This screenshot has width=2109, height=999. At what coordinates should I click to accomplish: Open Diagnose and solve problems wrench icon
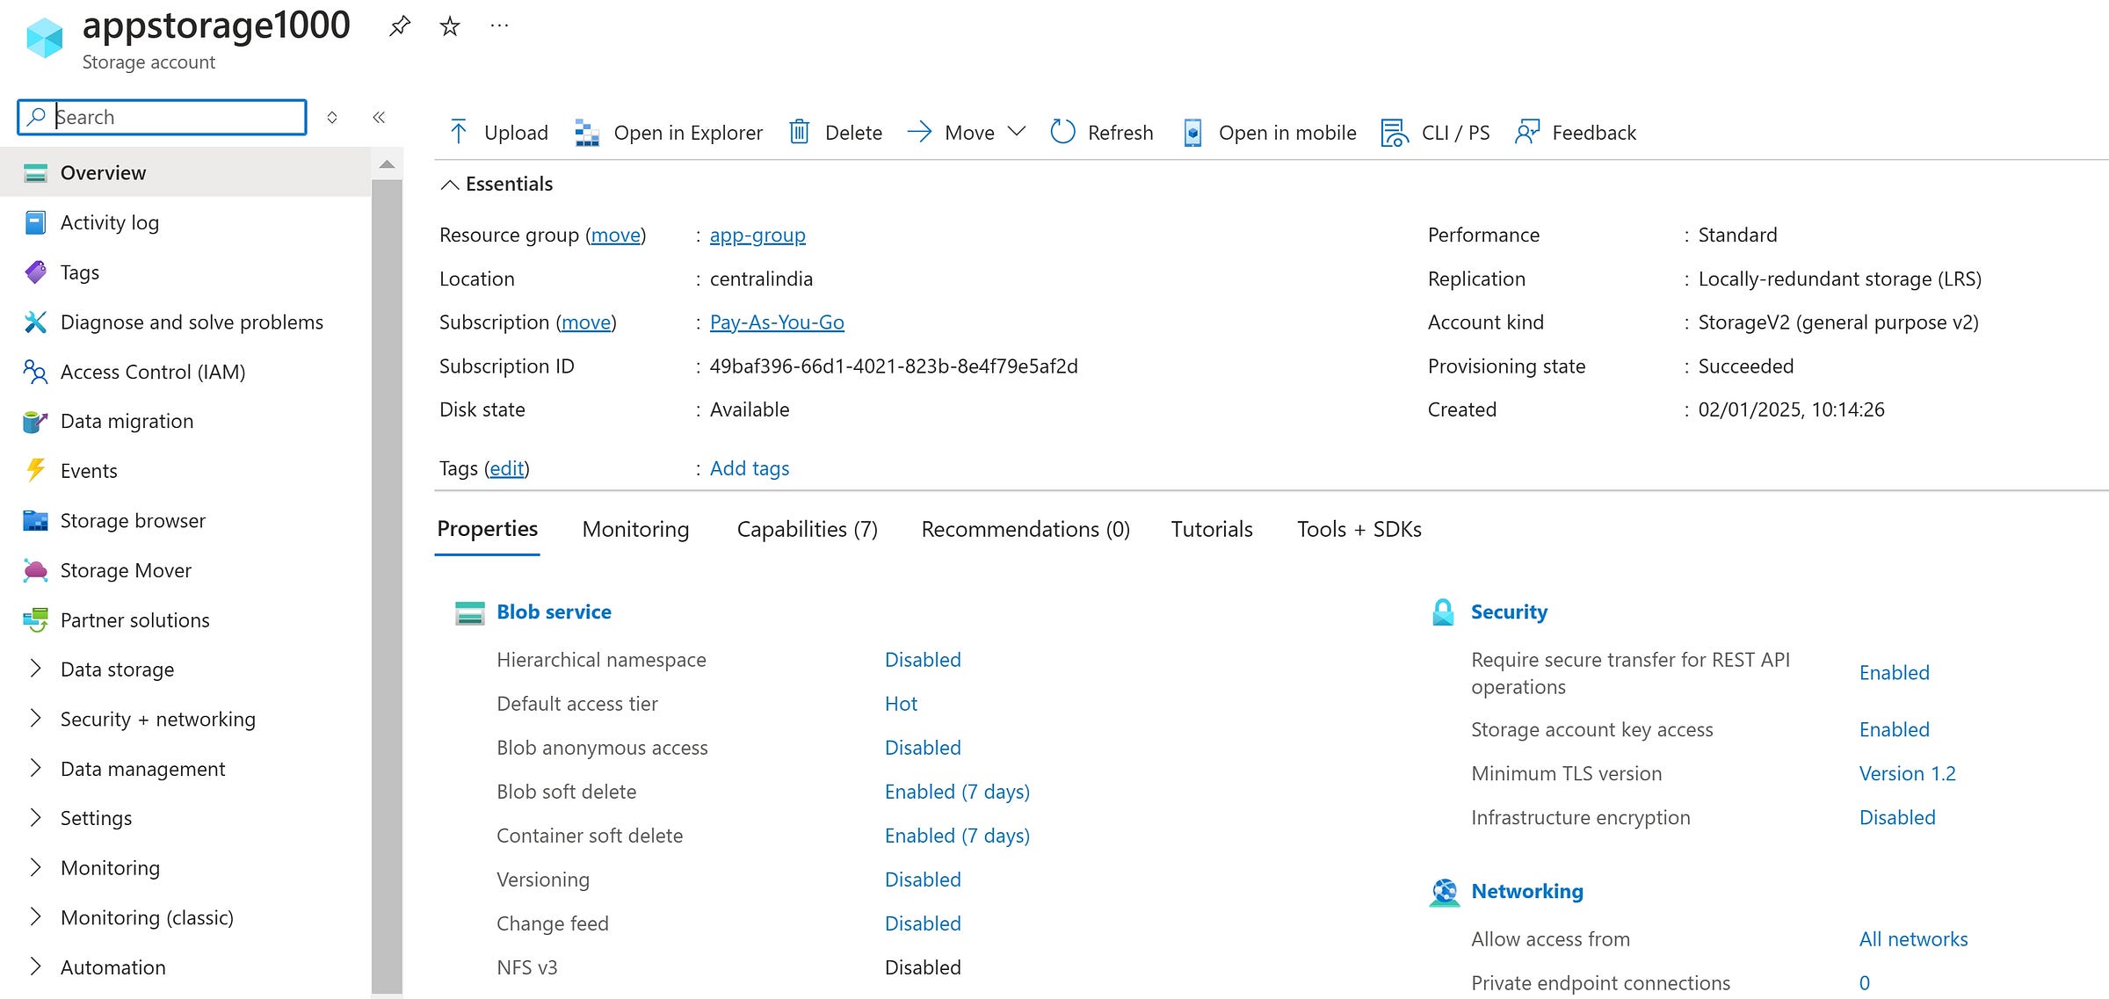(x=35, y=322)
